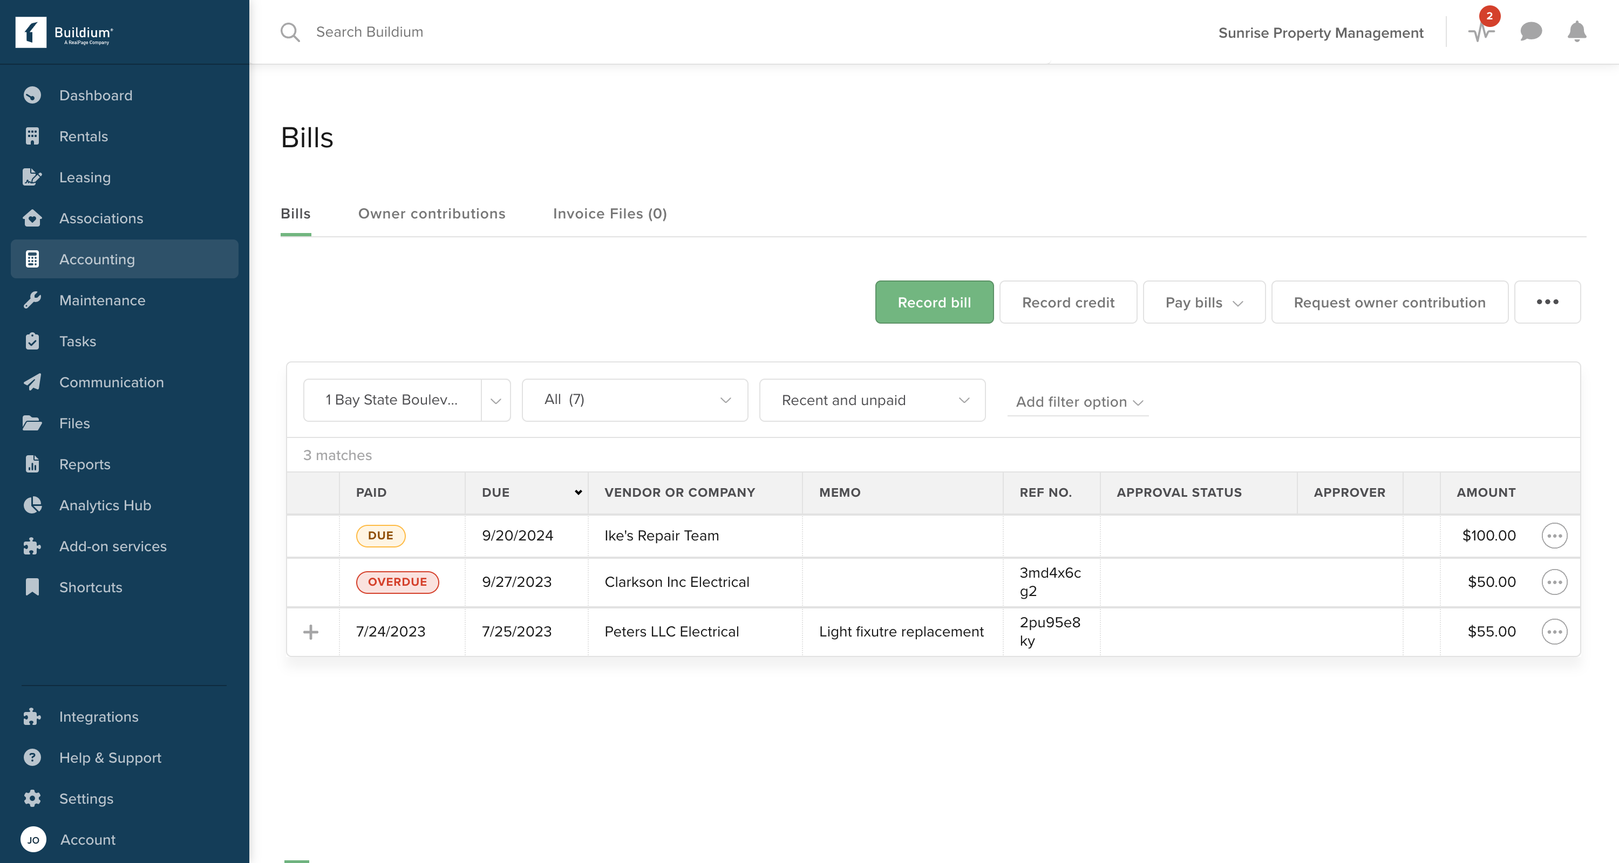Click the search magnifier icon
This screenshot has width=1619, height=863.
point(290,32)
